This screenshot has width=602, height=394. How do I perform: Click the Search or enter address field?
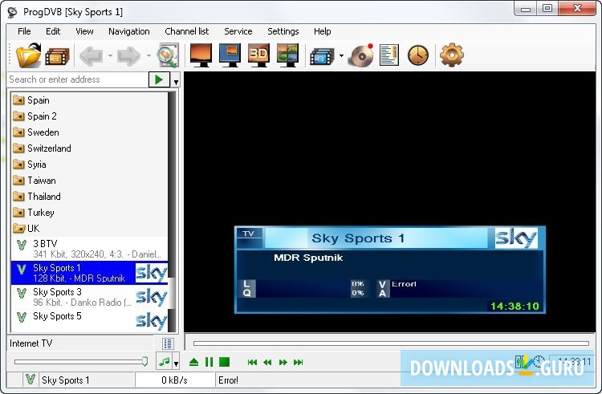tap(77, 79)
